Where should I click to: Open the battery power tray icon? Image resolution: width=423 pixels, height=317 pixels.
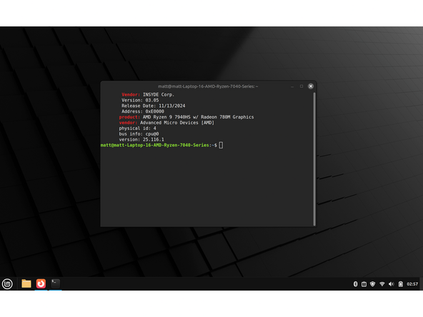pos(401,284)
